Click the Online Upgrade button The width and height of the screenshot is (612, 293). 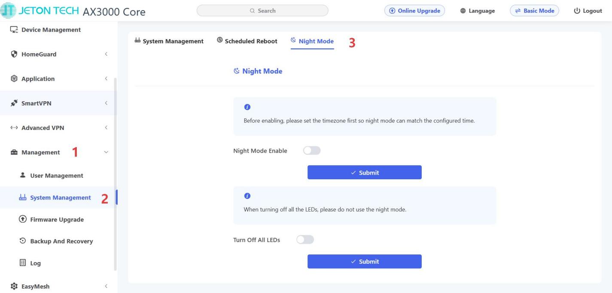click(x=414, y=11)
